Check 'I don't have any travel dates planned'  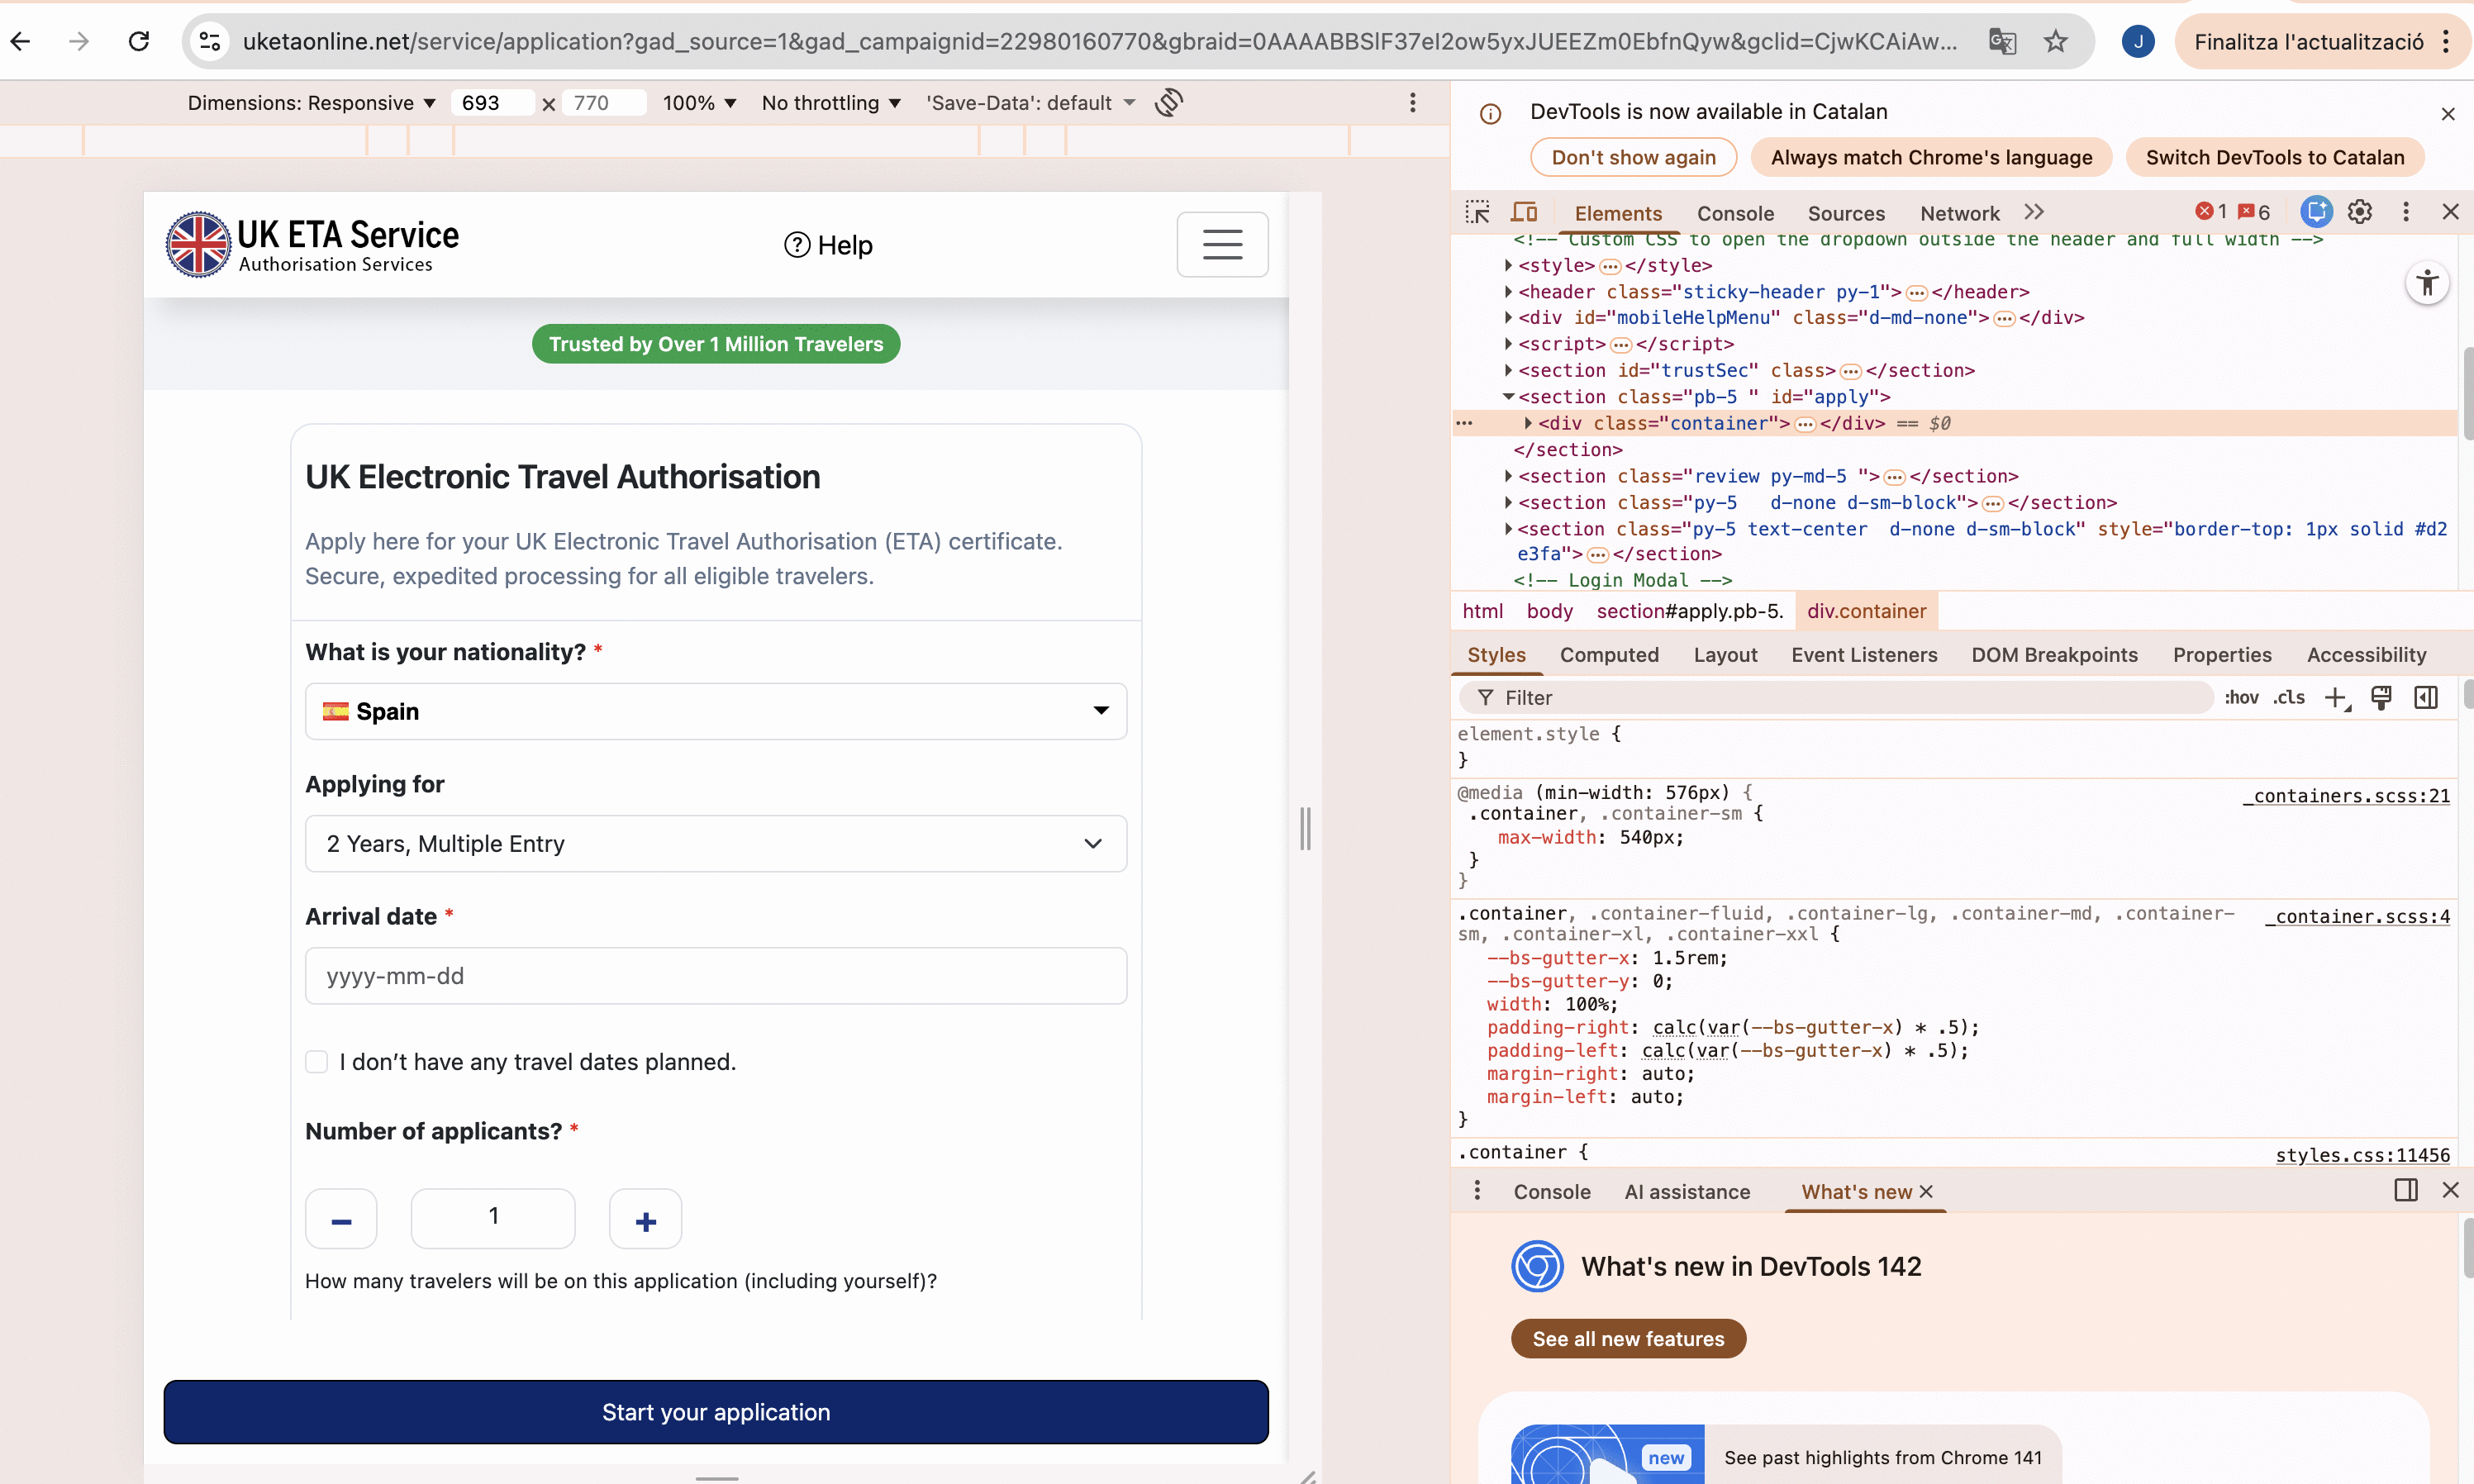click(x=317, y=1062)
